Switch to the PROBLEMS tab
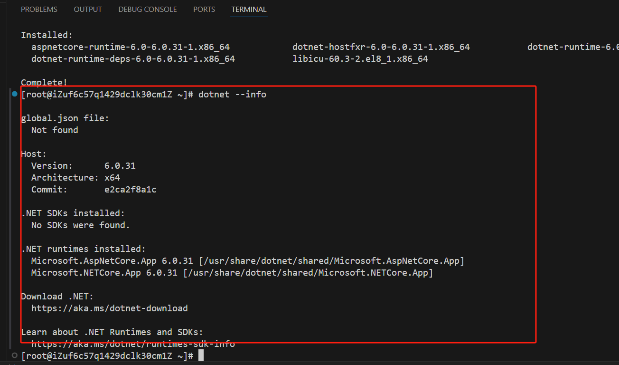 [x=39, y=9]
